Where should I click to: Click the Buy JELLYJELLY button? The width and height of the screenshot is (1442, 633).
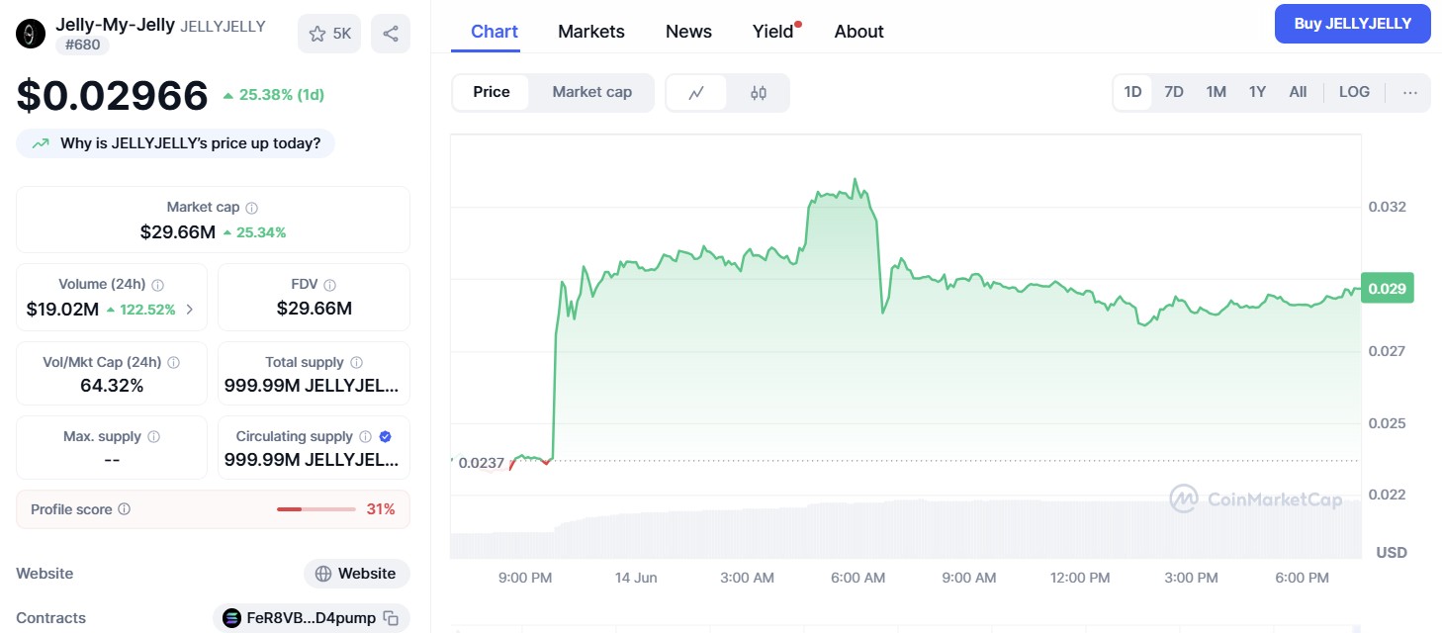click(1352, 24)
